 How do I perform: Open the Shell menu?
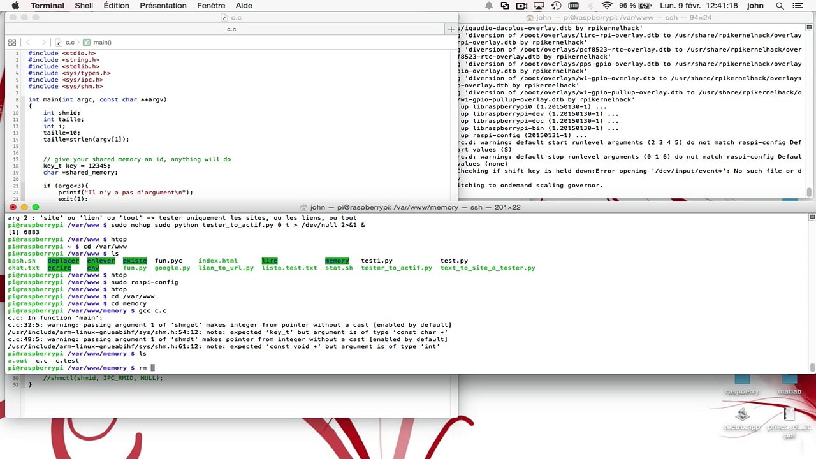click(x=84, y=6)
